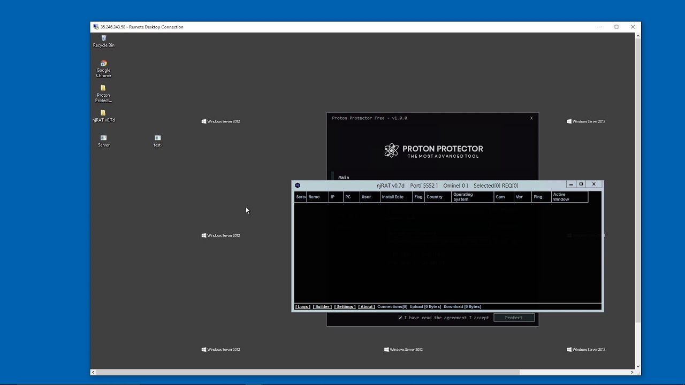
Task: Sort by the Install Date column header
Action: tap(396, 197)
